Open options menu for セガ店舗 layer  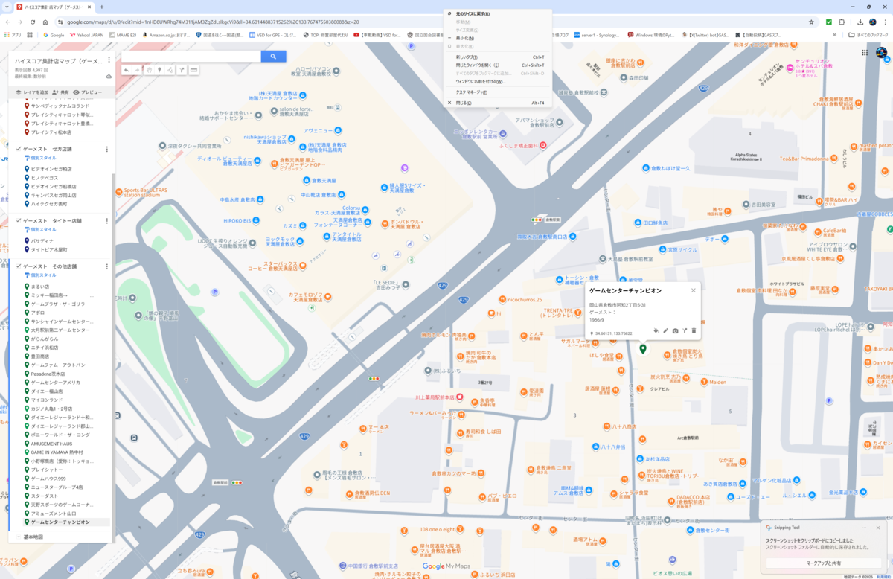106,149
